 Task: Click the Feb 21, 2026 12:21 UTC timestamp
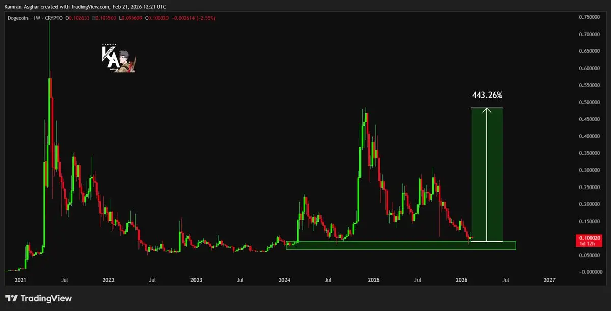(139, 7)
